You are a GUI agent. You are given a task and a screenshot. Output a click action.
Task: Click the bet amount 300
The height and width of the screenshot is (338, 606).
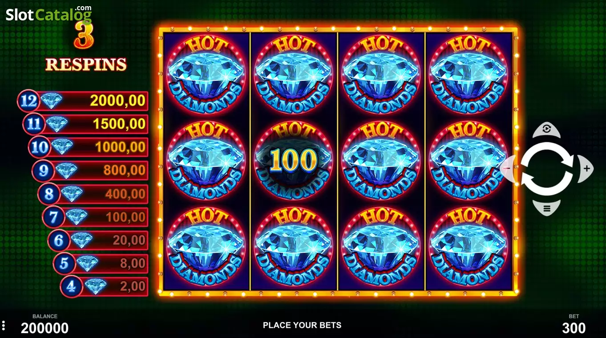(x=574, y=328)
